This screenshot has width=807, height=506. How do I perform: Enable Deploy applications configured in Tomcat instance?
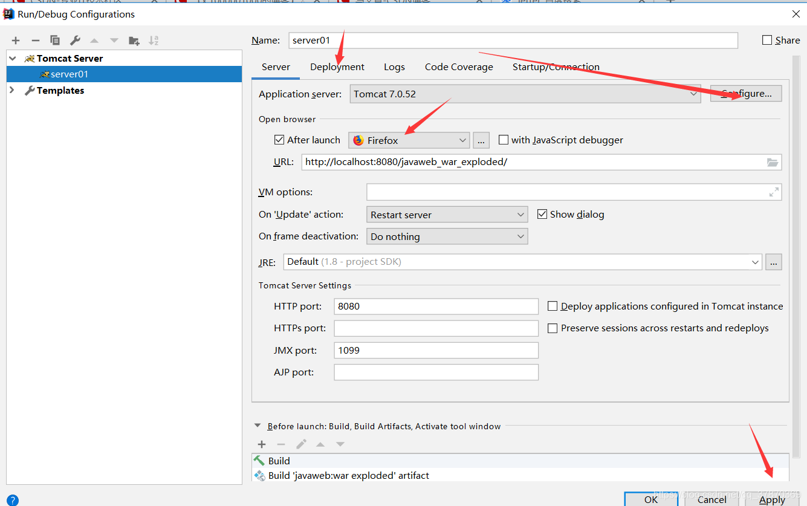553,306
